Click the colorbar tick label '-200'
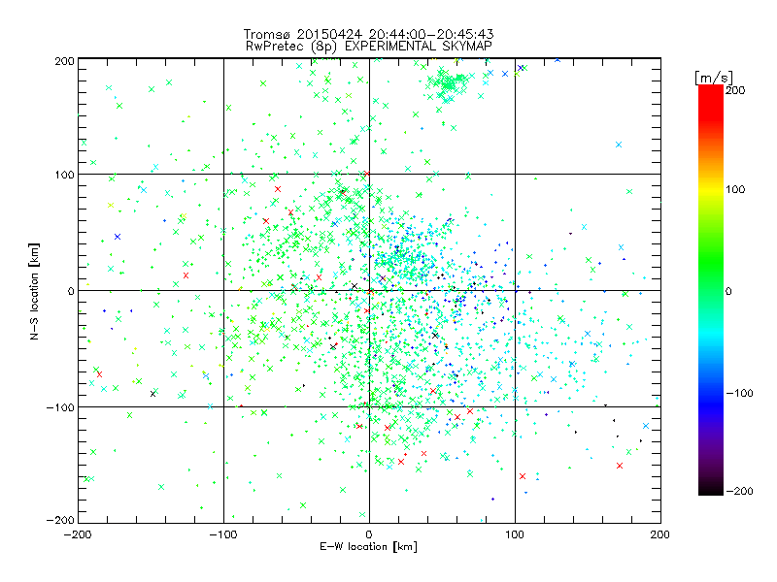Image resolution: width=777 pixels, height=582 pixels. (x=739, y=491)
